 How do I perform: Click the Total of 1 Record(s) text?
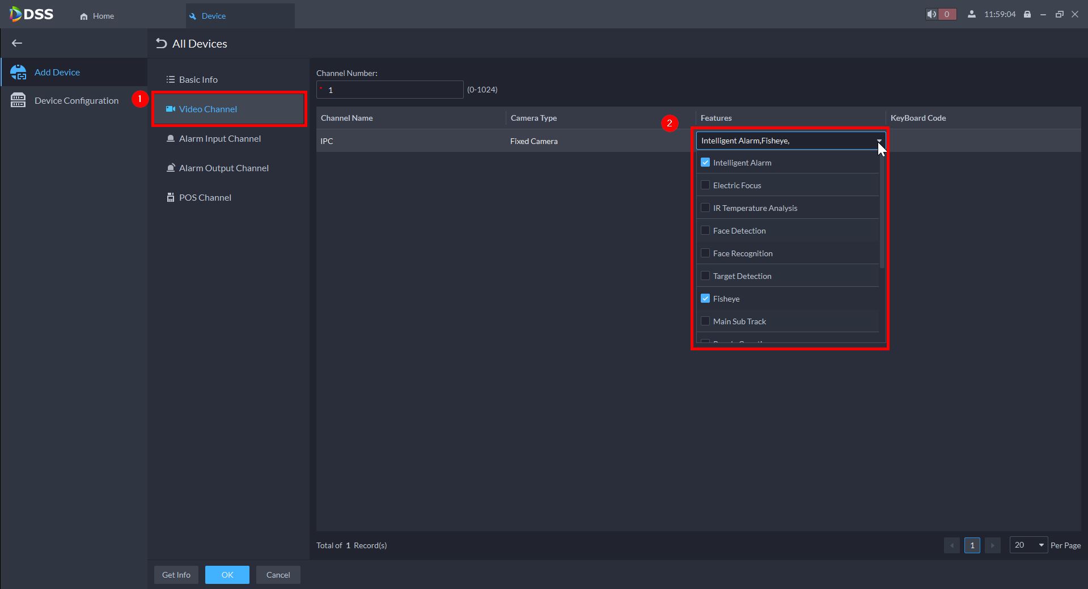click(352, 545)
